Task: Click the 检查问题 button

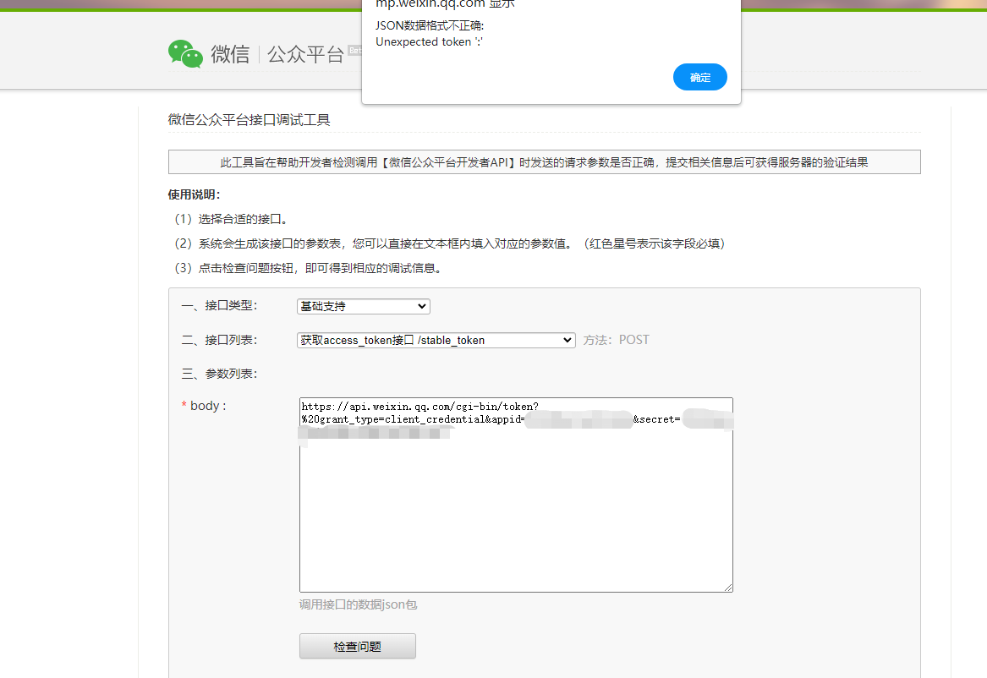Action: (358, 646)
